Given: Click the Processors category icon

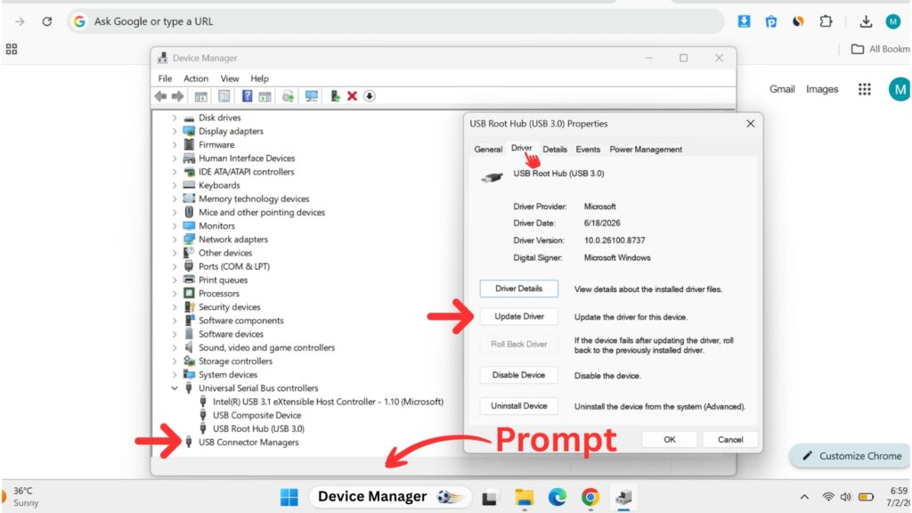Looking at the screenshot, I should [189, 293].
